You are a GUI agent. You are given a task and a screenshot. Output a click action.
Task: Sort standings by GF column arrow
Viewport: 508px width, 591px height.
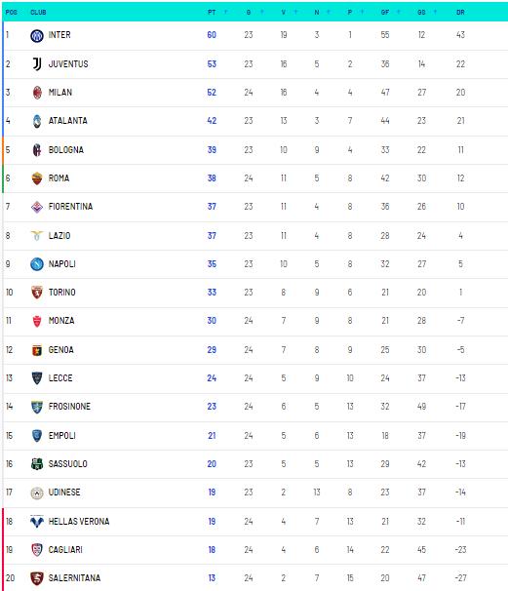(x=399, y=12)
